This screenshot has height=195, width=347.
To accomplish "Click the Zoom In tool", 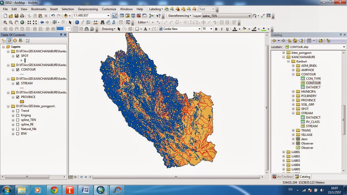I will coord(5,22).
